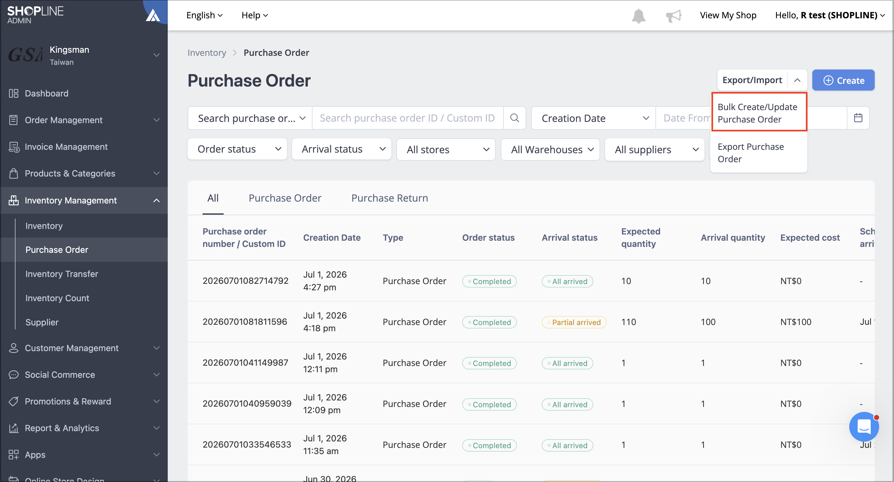
Task: Open purchase order 20260701040959039
Action: (x=247, y=404)
